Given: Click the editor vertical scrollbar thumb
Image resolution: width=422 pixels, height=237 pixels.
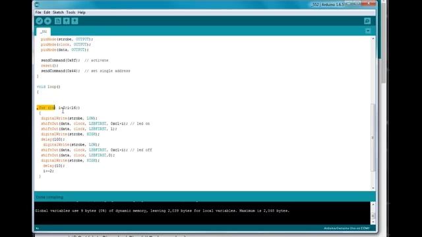Looking at the screenshot, I should pos(373,138).
